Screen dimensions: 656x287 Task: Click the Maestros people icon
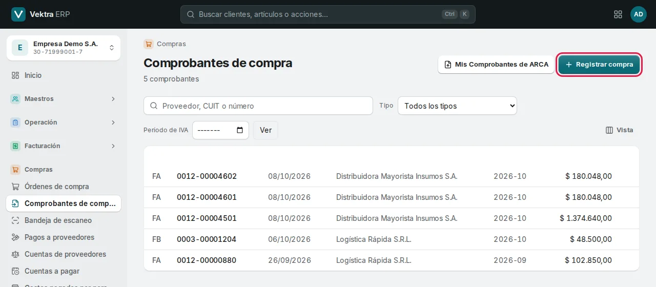coord(15,99)
